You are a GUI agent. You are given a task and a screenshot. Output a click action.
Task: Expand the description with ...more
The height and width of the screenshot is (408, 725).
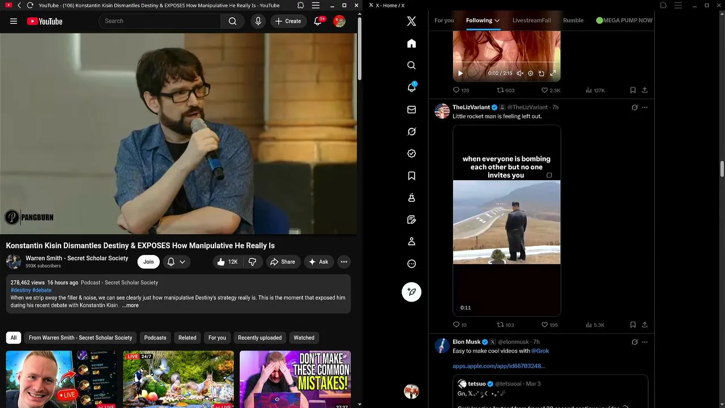[x=130, y=305]
